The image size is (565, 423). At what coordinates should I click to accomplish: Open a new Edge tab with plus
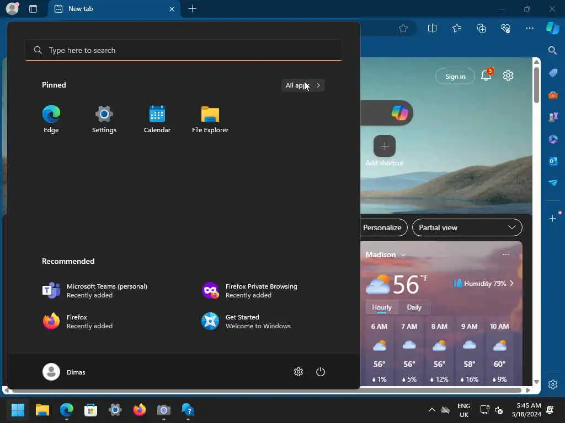pyautogui.click(x=193, y=9)
